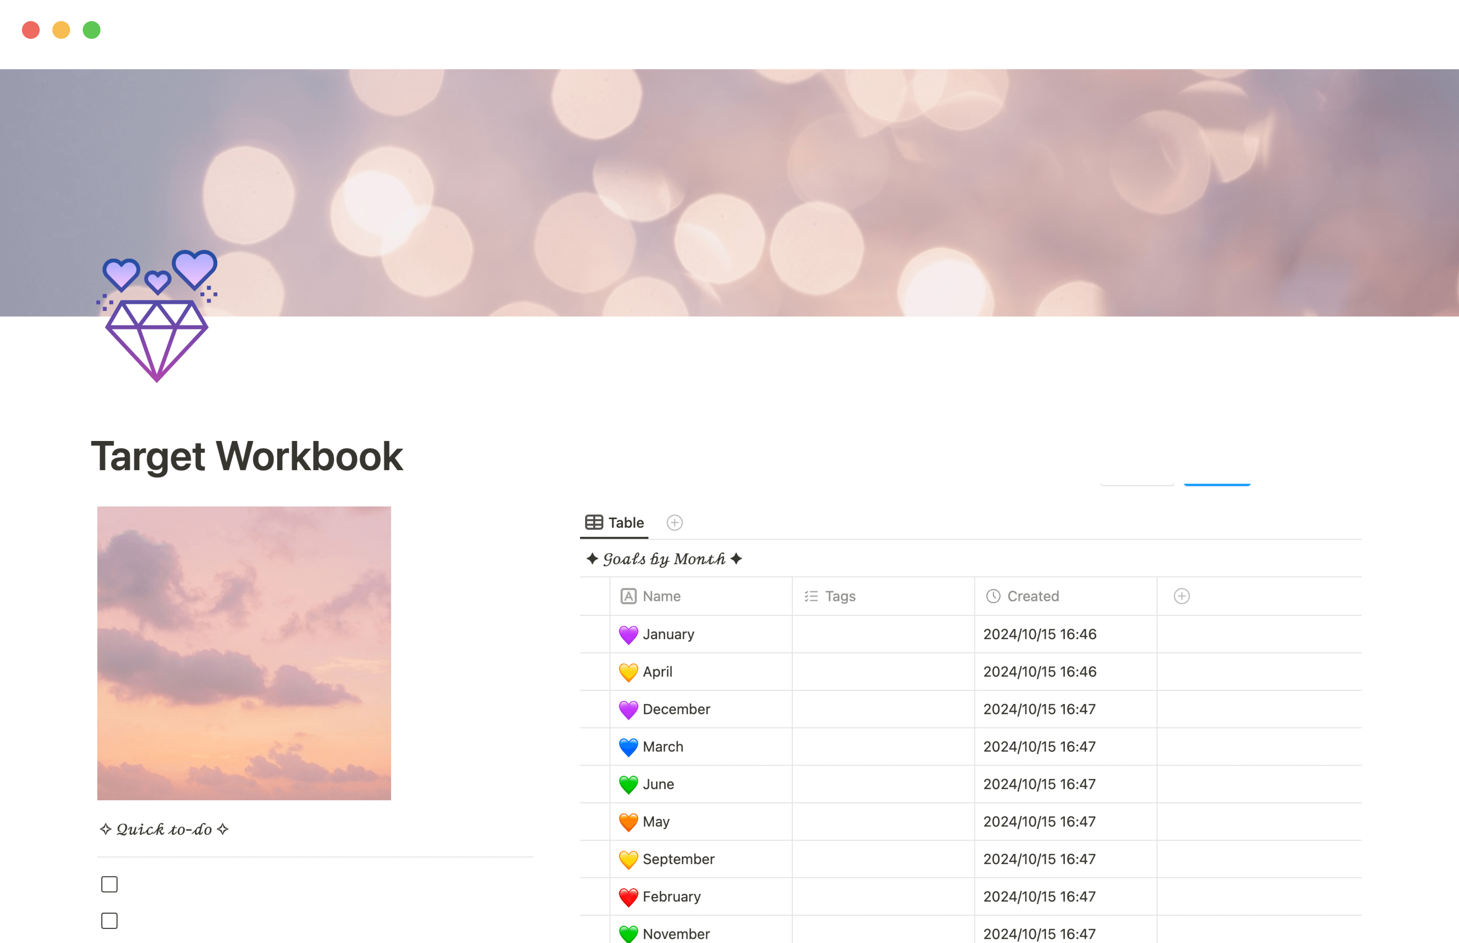
Task: Click the pink sunset cloud image
Action: [244, 653]
